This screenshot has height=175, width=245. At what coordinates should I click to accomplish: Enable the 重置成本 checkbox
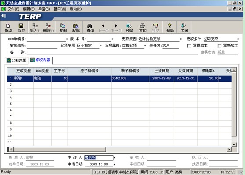click(189, 46)
